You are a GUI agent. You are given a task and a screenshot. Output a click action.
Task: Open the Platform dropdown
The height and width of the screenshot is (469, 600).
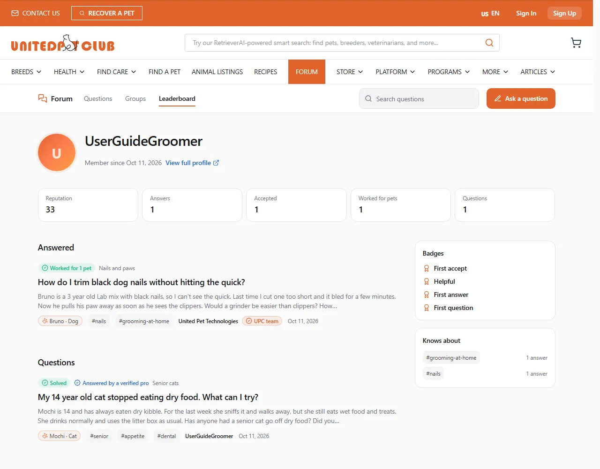[x=395, y=72]
